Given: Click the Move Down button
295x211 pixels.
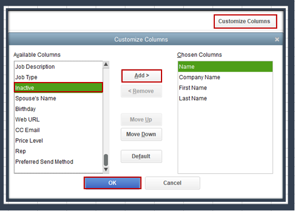Looking at the screenshot, I should tap(141, 134).
